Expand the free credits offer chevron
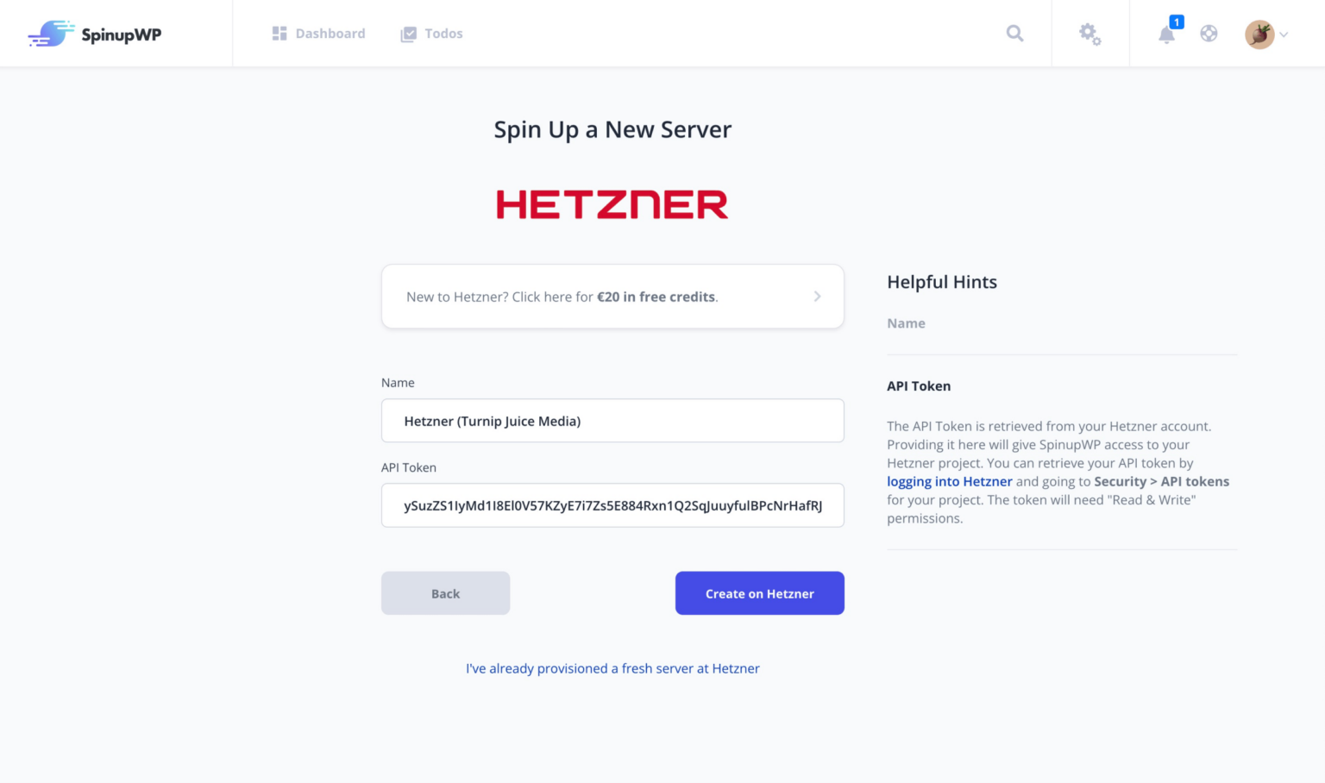This screenshot has width=1325, height=783. (817, 296)
